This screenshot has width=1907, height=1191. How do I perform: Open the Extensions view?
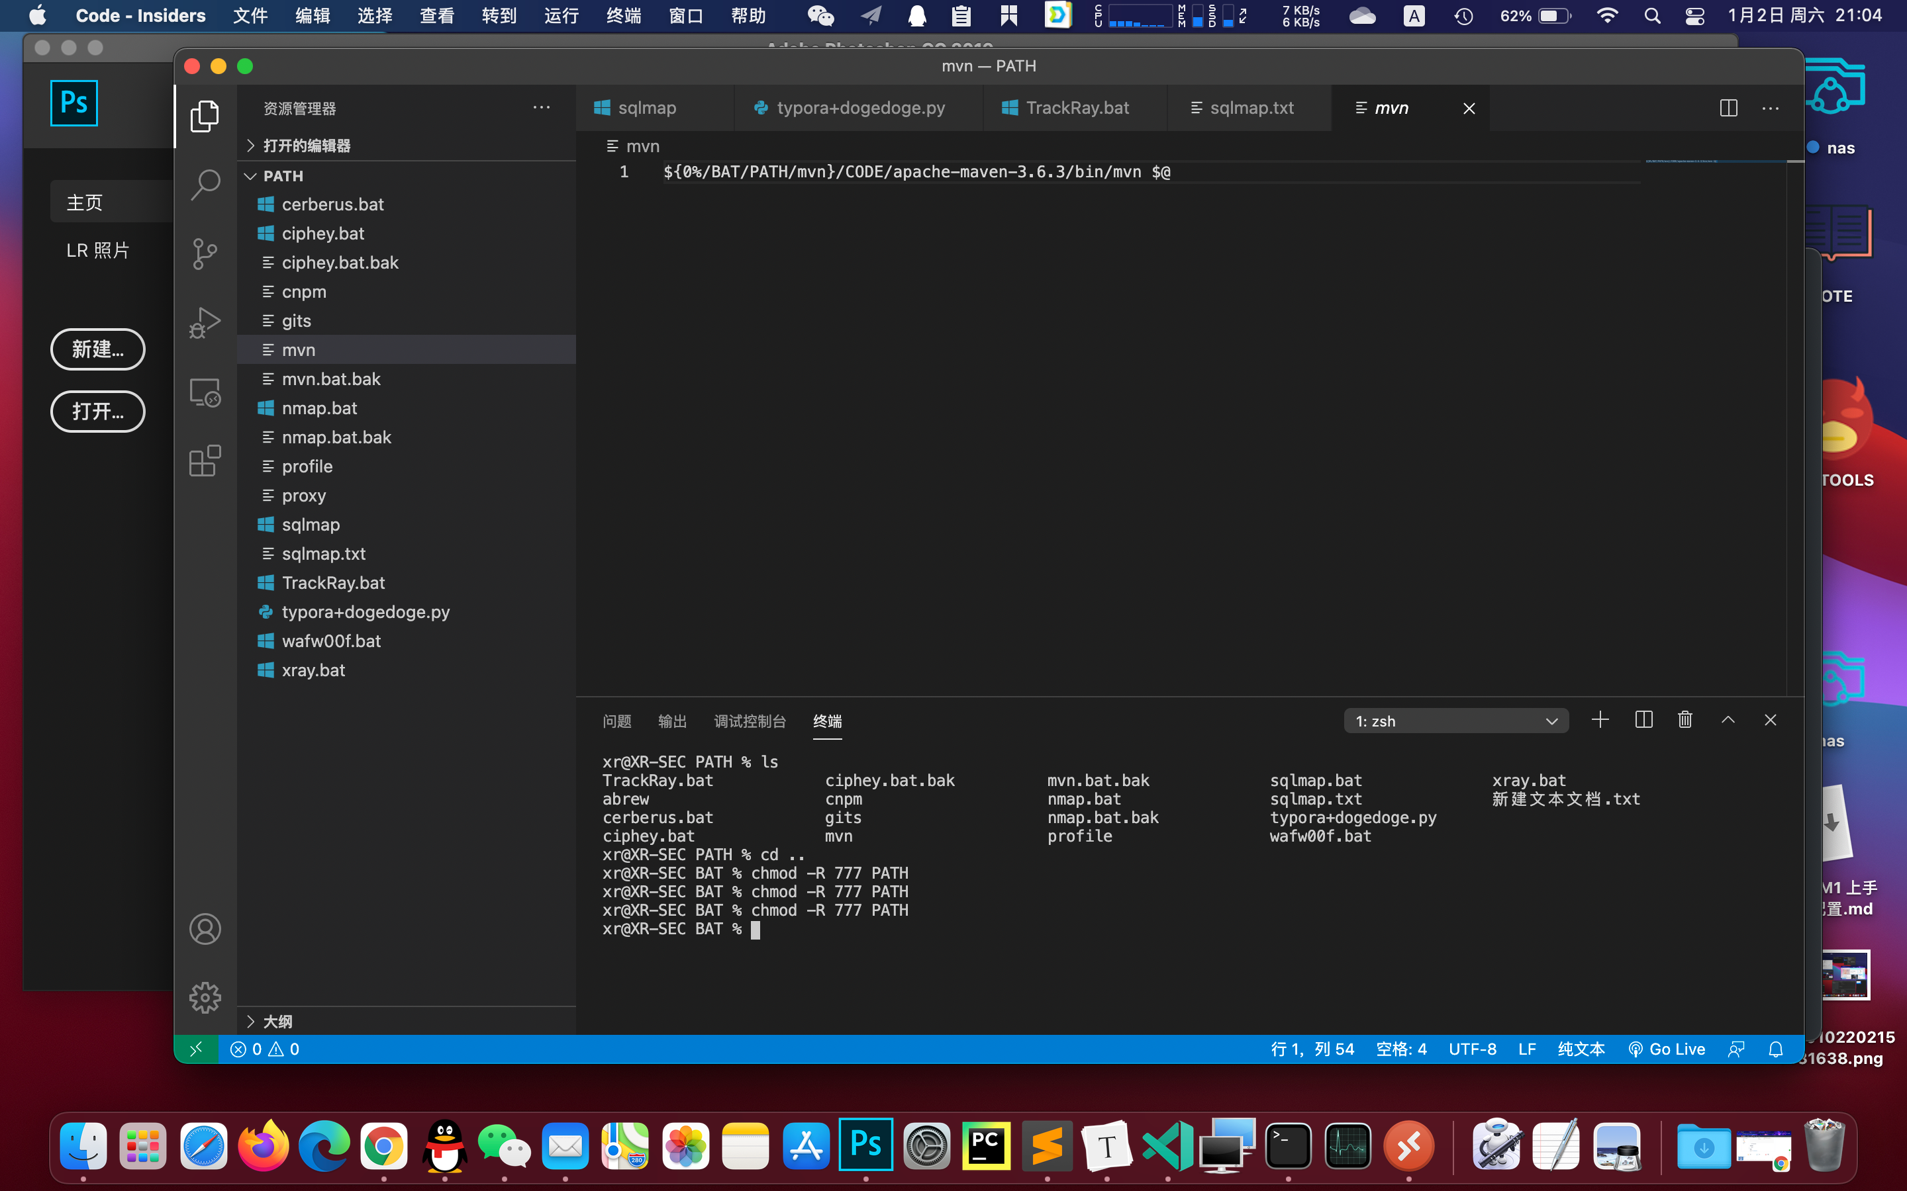click(x=205, y=460)
